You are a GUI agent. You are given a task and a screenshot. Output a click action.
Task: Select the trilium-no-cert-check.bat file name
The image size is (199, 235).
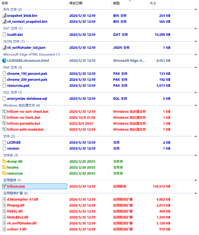(x=28, y=111)
